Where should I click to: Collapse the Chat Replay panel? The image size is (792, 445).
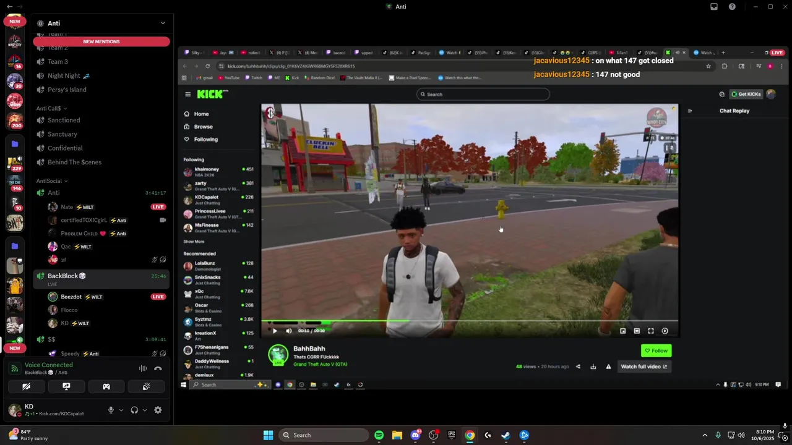tap(690, 111)
